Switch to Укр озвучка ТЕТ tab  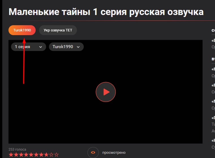tap(58, 30)
